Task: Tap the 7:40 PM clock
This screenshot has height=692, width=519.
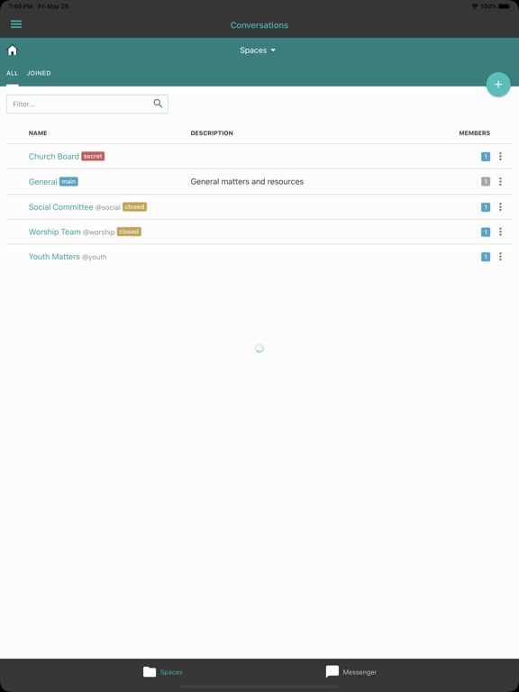Action: (20, 6)
